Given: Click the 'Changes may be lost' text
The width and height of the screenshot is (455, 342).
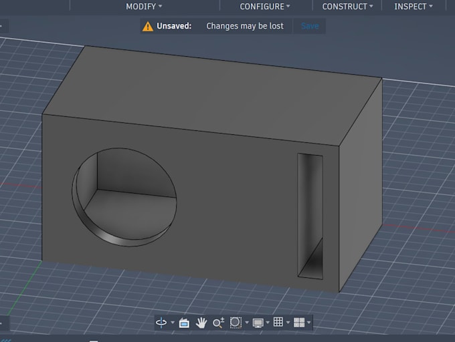Looking at the screenshot, I should [x=245, y=26].
